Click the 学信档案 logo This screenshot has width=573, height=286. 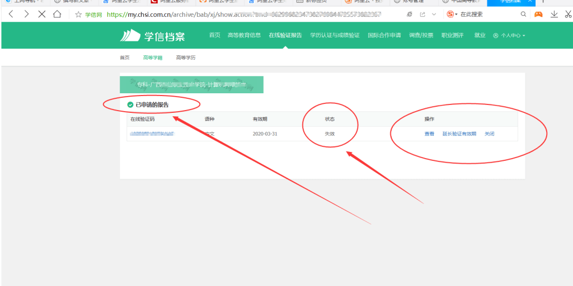tap(152, 36)
